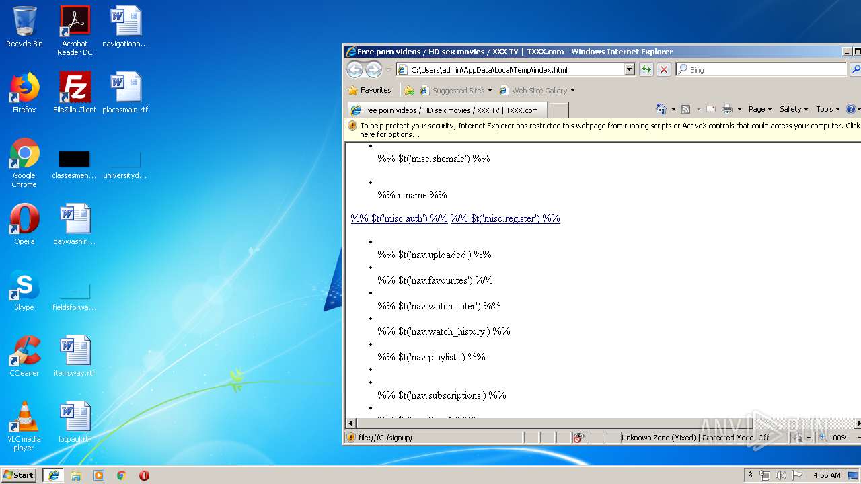Open FileZilla Client shortcut
861x484 pixels.
[75, 93]
